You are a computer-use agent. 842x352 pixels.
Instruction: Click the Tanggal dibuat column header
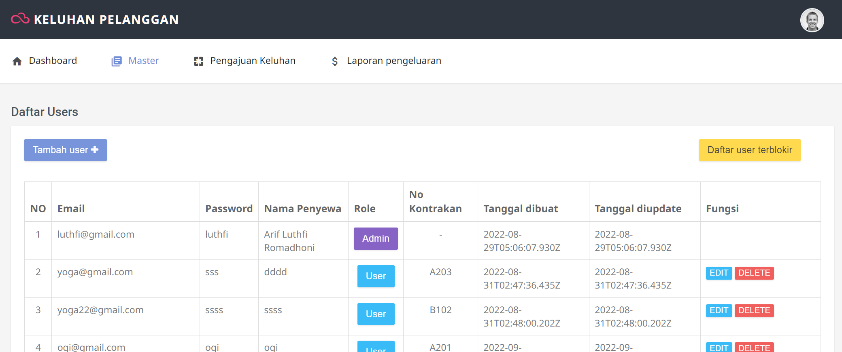point(521,209)
